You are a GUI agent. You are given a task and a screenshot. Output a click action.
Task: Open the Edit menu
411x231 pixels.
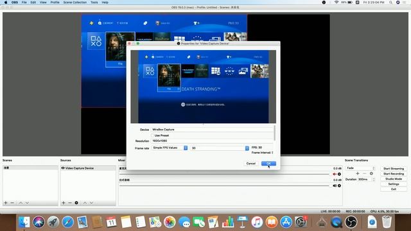pos(33,3)
